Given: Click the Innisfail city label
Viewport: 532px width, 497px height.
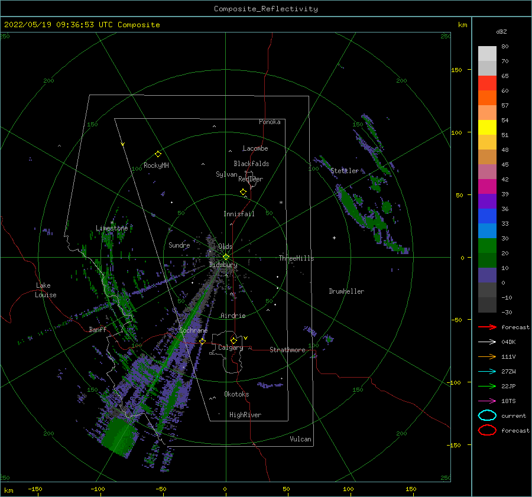Looking at the screenshot, I should click(239, 214).
